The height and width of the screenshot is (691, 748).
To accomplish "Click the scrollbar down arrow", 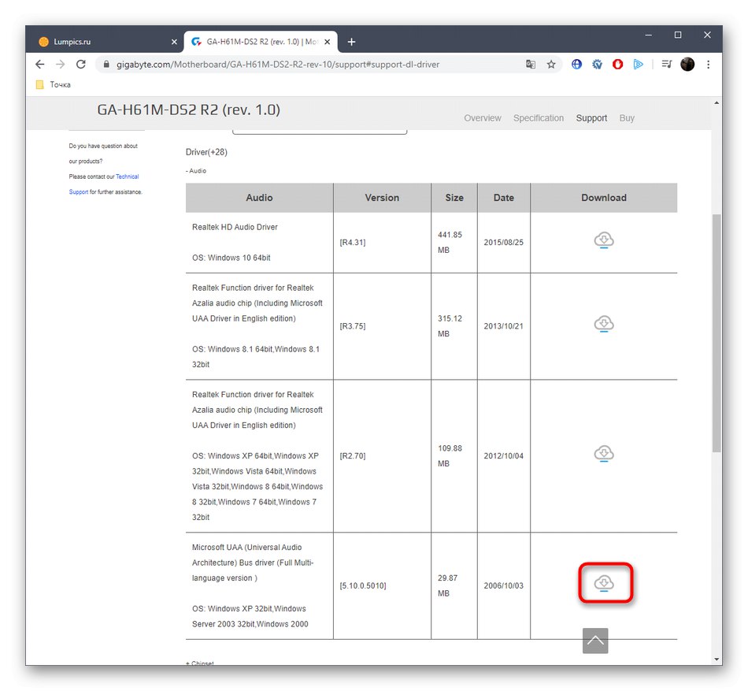I will (x=716, y=659).
